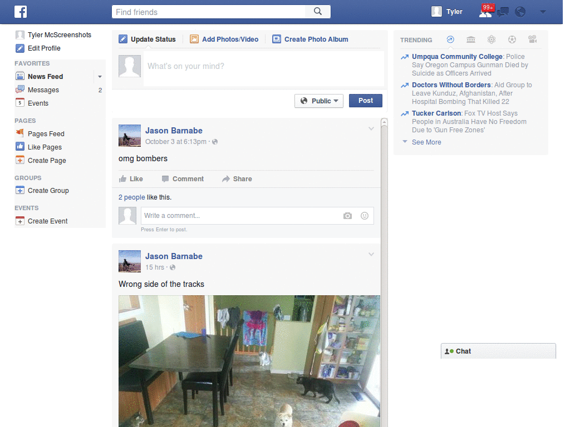Select the Add Photos/Video tab
The width and height of the screenshot is (570, 427).
pyautogui.click(x=224, y=39)
